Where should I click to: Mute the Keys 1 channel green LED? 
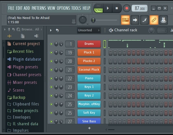click(51, 87)
